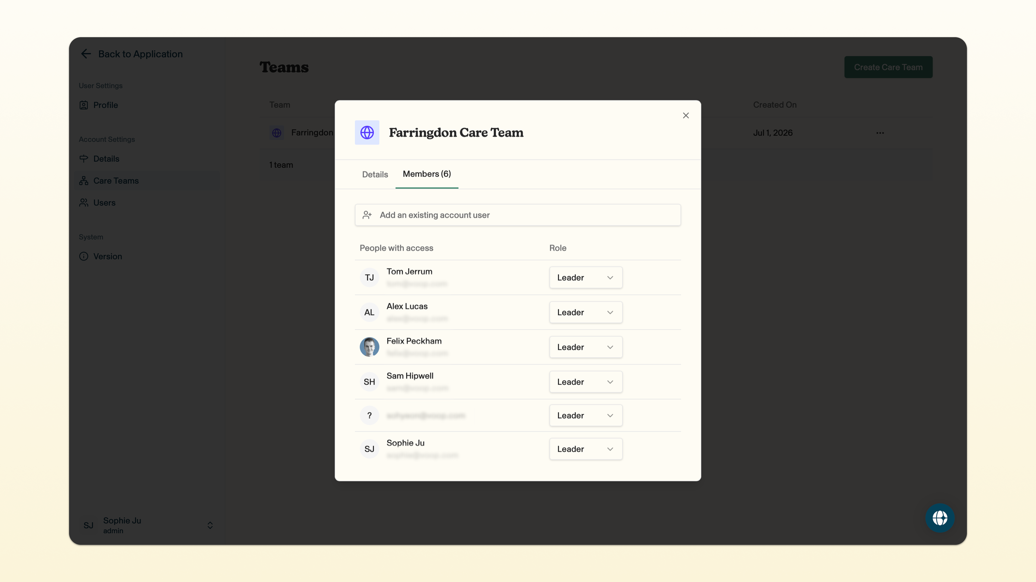The image size is (1036, 582).
Task: Switch to the Details tab
Action: (x=375, y=174)
